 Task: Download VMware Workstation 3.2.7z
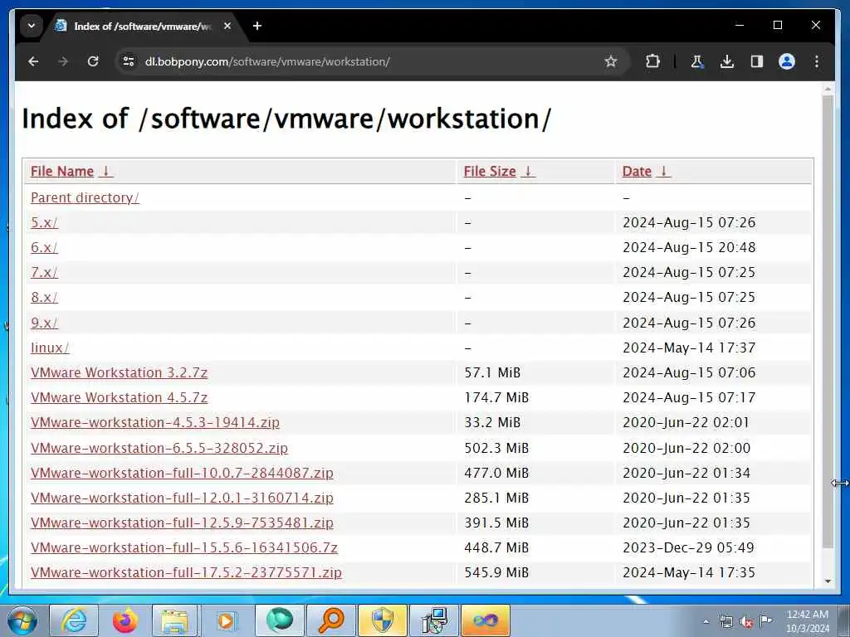coord(120,372)
